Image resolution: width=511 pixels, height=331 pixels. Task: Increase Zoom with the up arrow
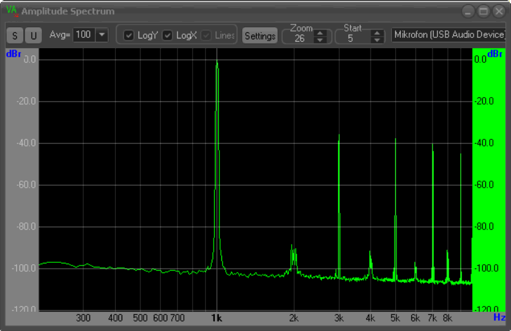pos(320,33)
